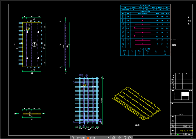
Task: Click the edit pencil icon in bottom toolbar
Action: (114, 138)
